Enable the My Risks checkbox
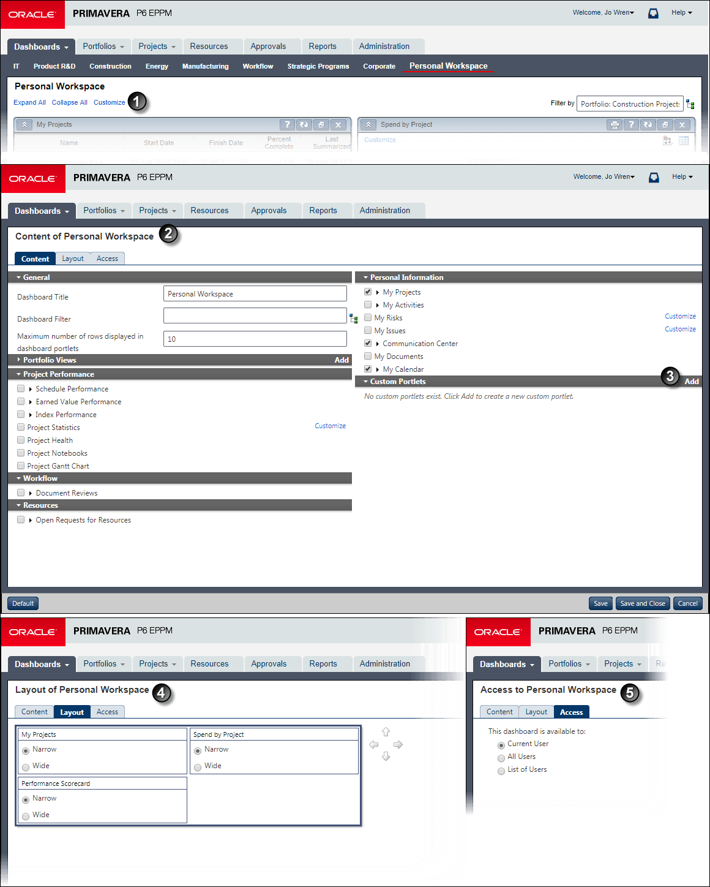 pyautogui.click(x=368, y=317)
